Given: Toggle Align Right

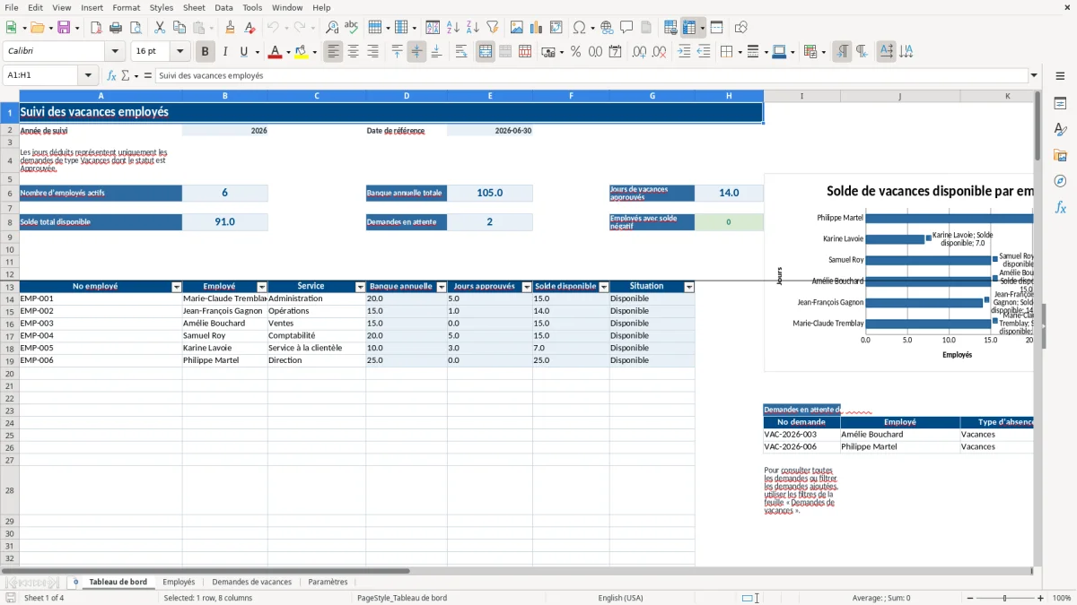Looking at the screenshot, I should tap(372, 52).
